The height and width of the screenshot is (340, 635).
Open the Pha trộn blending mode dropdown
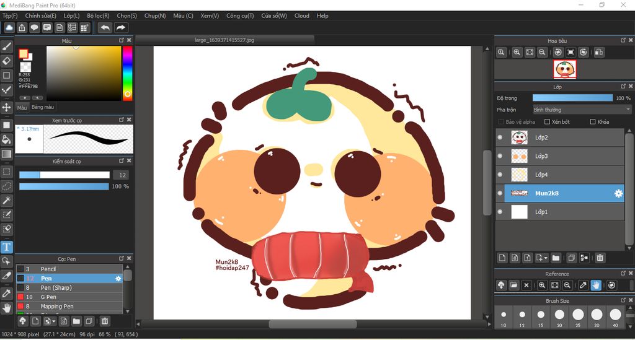[x=582, y=110]
